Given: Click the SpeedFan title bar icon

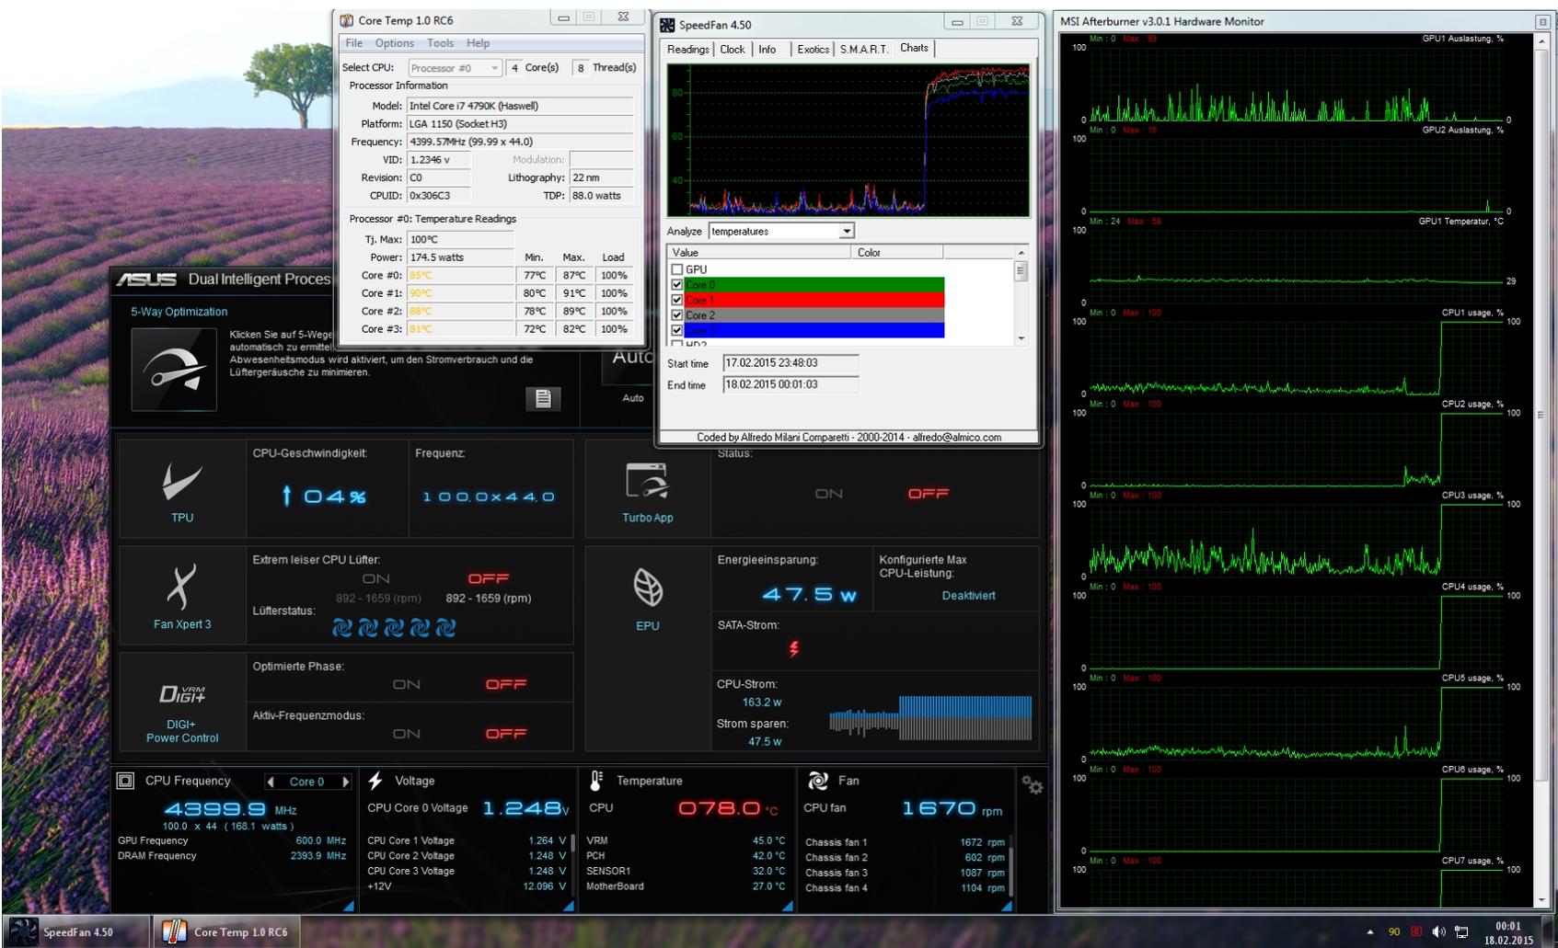Looking at the screenshot, I should [667, 25].
